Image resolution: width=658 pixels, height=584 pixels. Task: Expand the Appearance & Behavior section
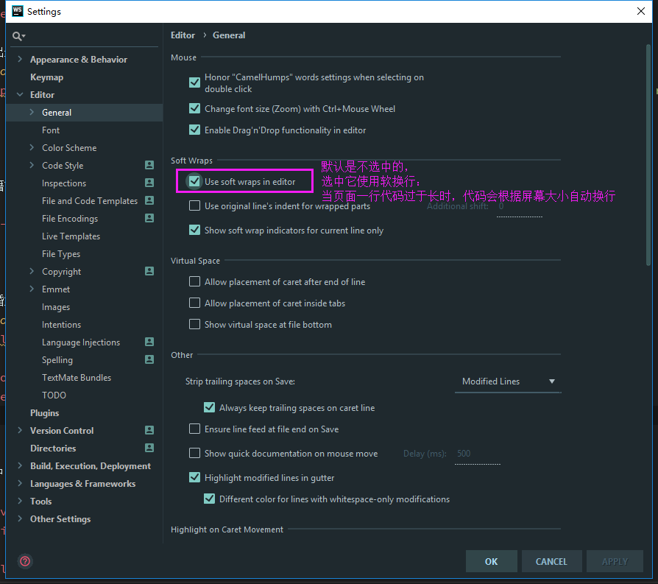pos(18,59)
